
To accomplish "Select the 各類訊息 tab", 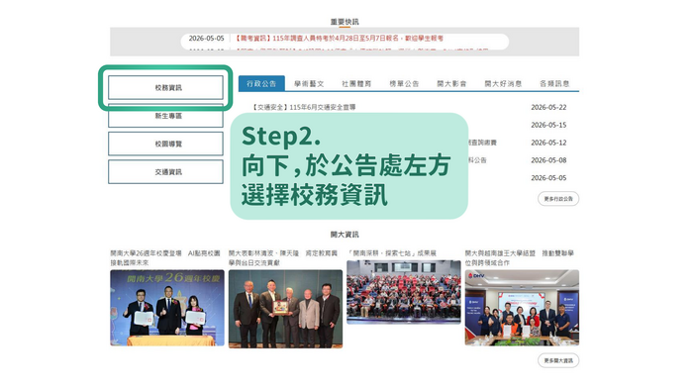I will point(554,83).
